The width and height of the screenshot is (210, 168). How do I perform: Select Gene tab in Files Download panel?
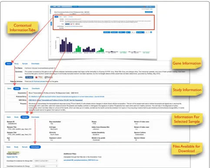(8, 147)
